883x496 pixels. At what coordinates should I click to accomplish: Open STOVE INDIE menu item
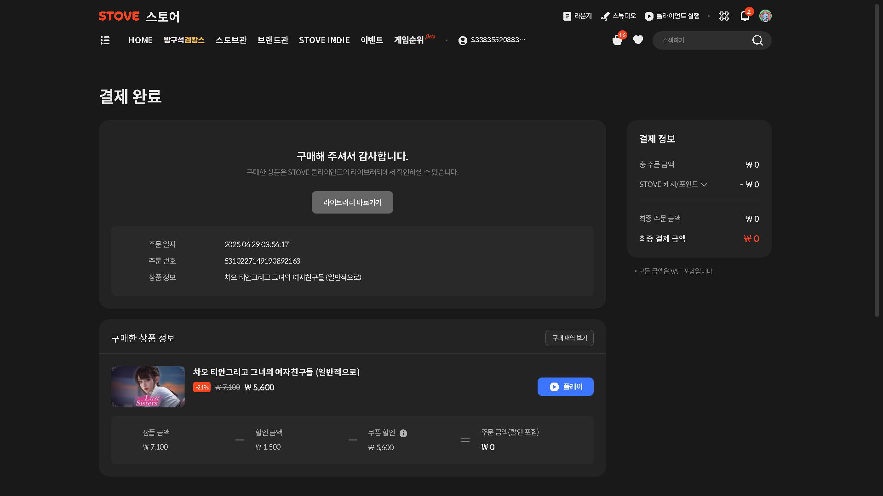tap(324, 40)
